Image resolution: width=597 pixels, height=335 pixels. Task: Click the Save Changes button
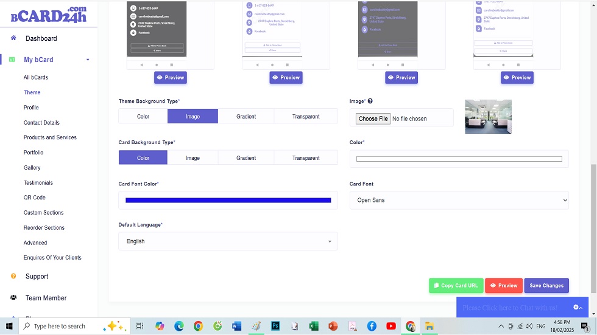(546, 286)
